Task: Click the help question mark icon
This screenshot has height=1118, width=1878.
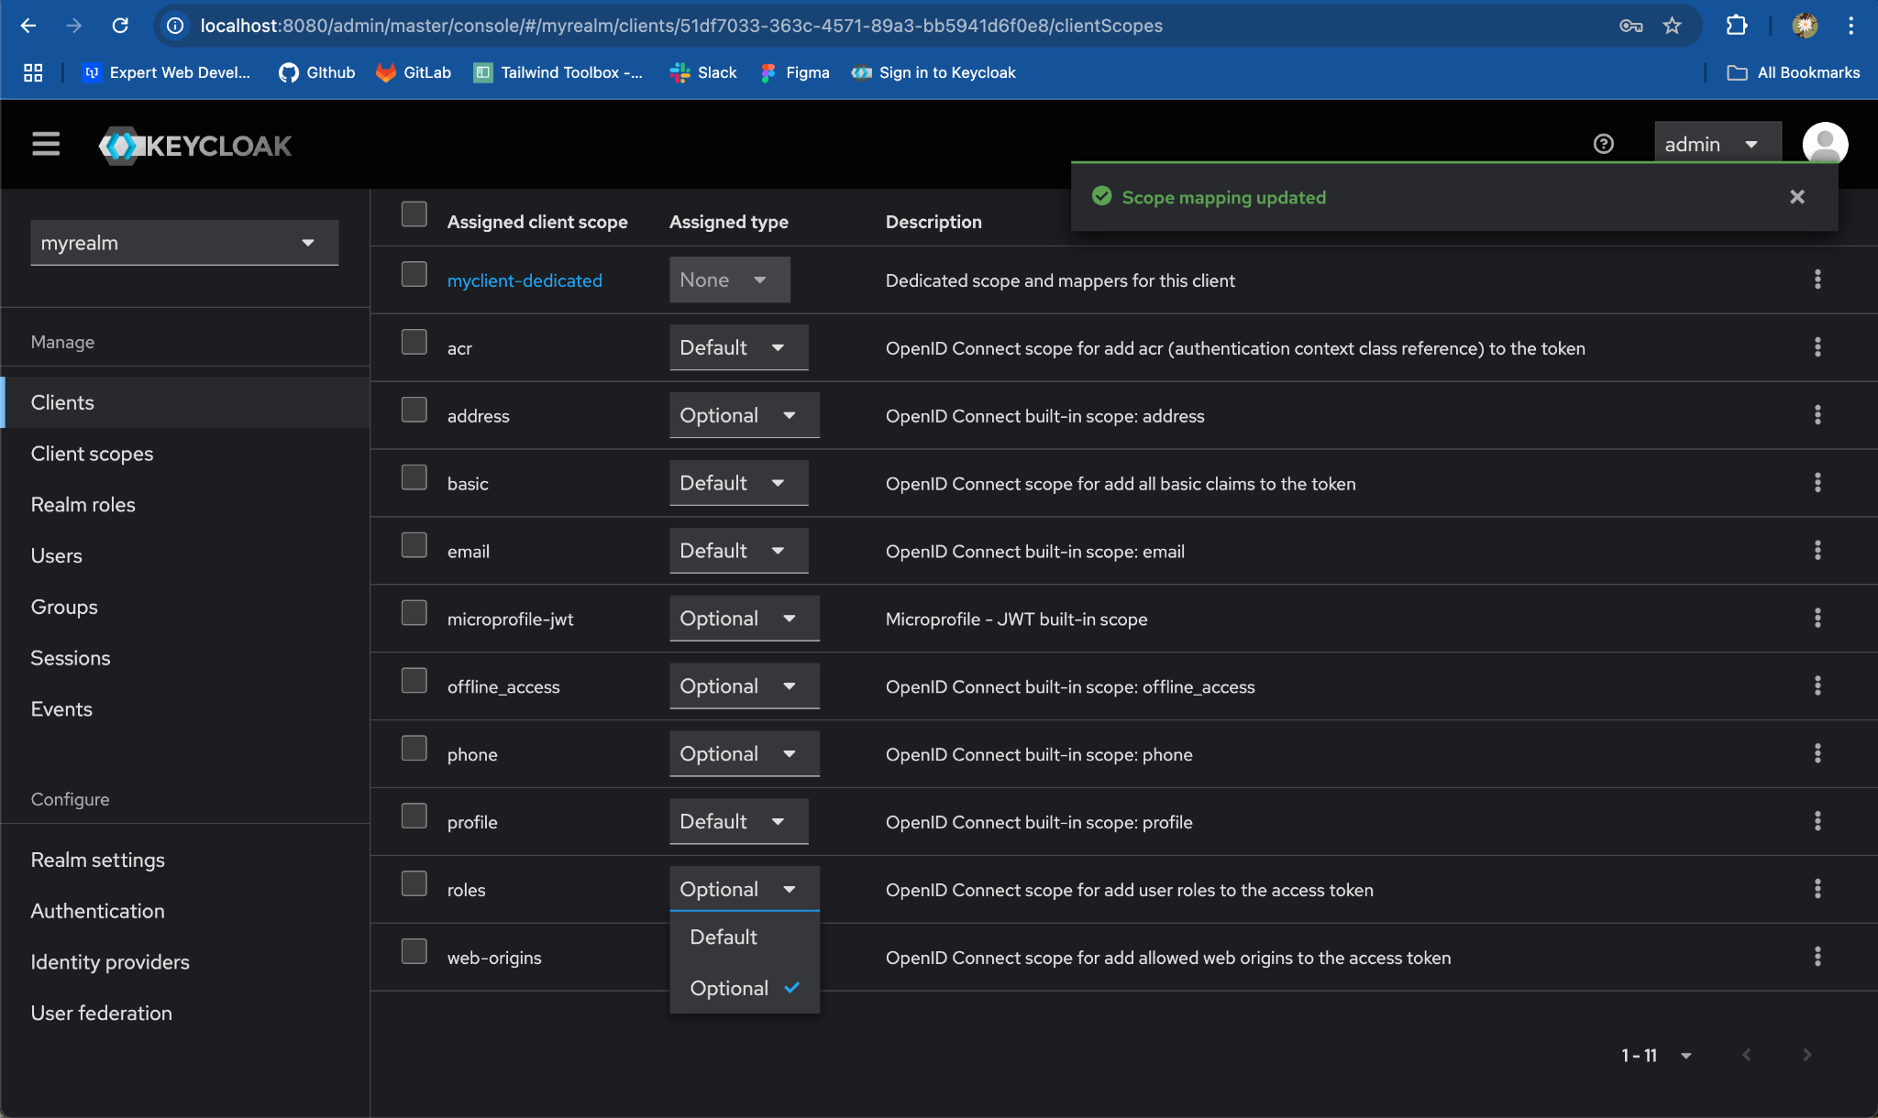Action: tap(1603, 144)
